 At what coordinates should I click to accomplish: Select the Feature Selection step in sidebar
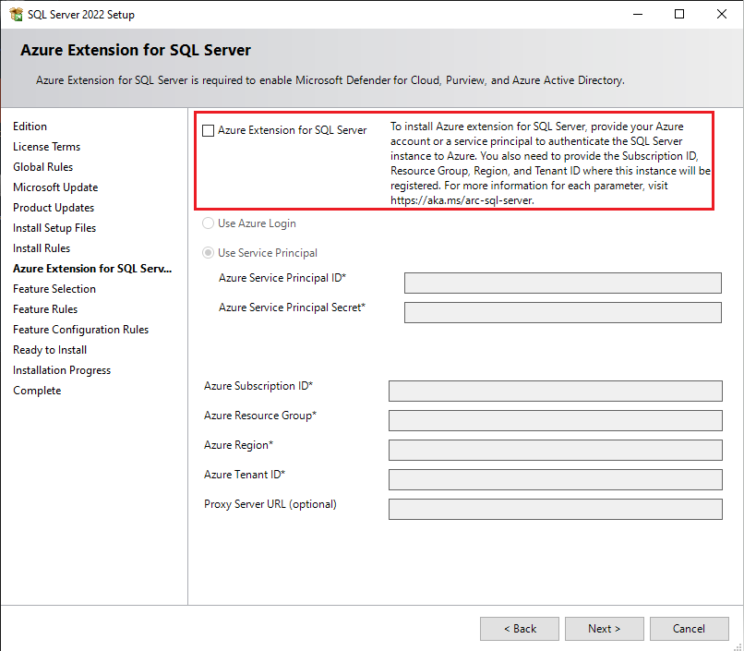(54, 289)
